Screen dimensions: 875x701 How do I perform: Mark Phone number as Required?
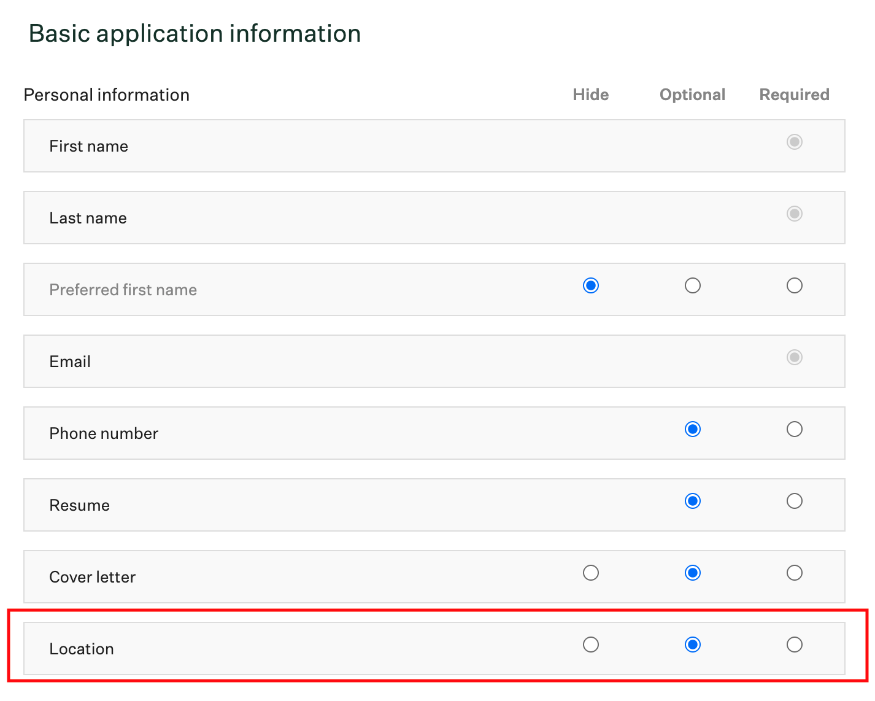(794, 429)
